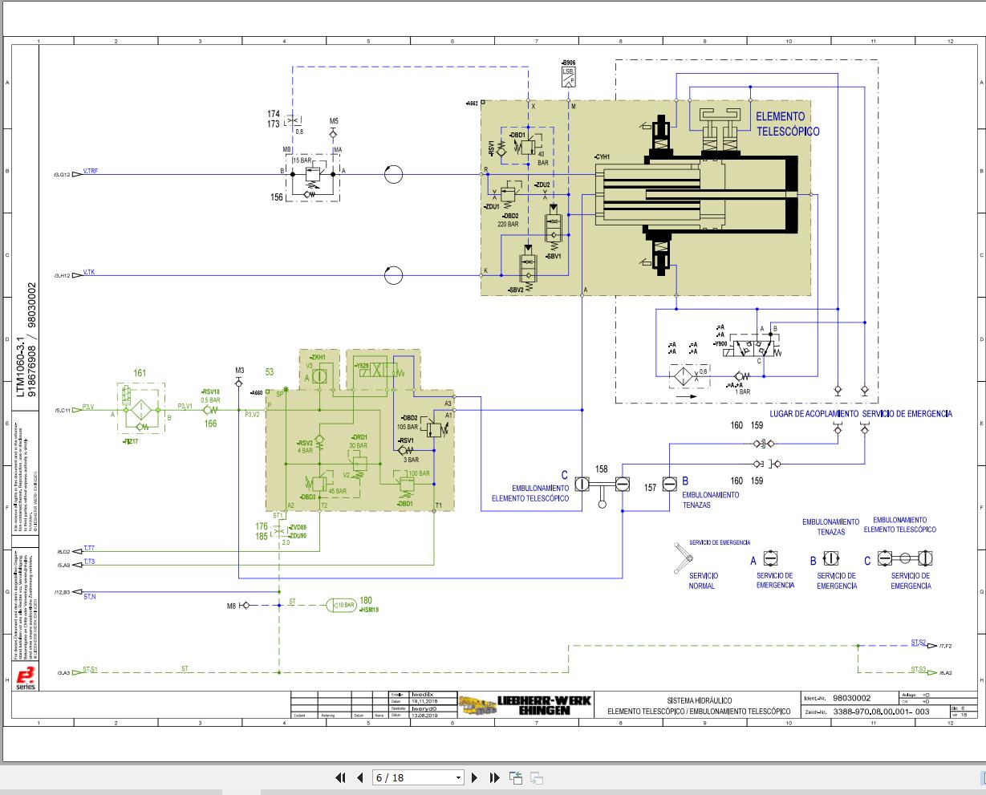986x795 pixels.
Task: Click the grayed next view icon
Action: click(534, 777)
